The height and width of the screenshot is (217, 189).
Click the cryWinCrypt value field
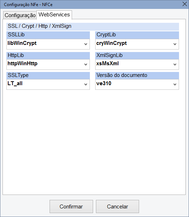tap(137, 44)
